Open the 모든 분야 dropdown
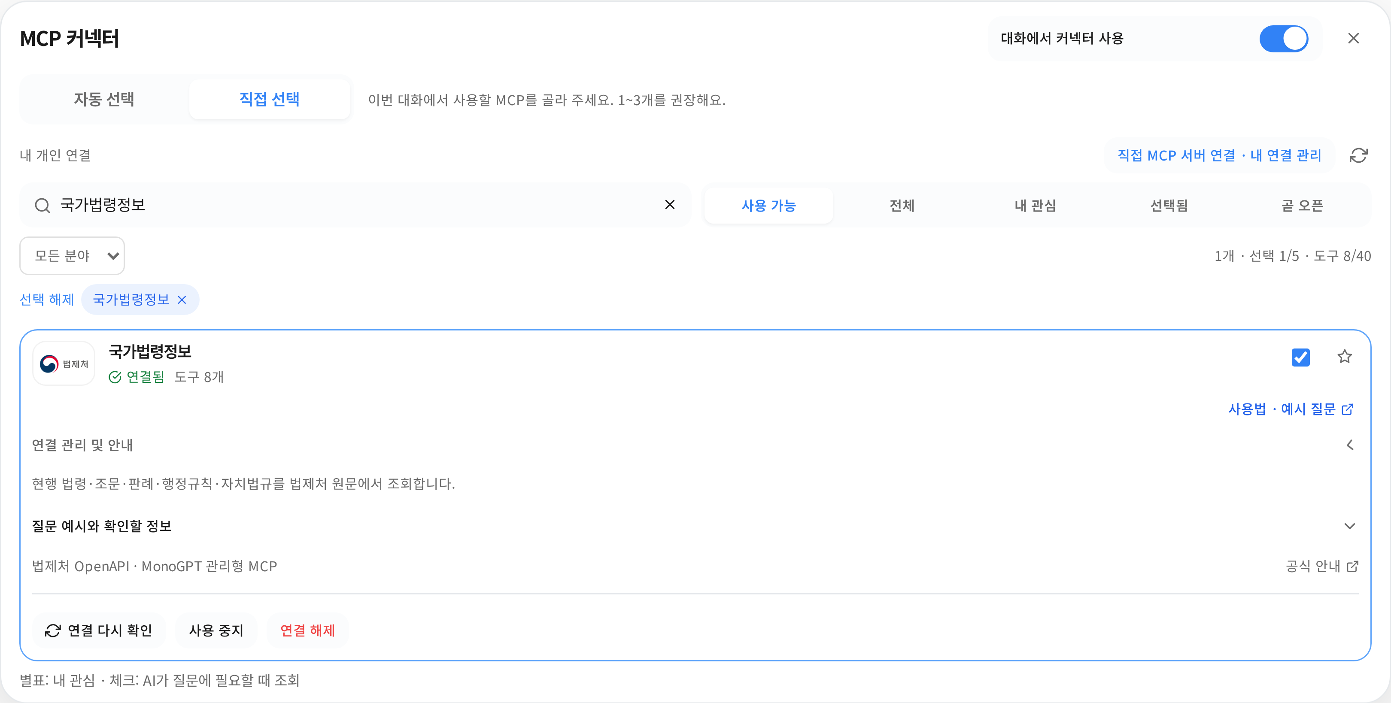 pyautogui.click(x=73, y=256)
